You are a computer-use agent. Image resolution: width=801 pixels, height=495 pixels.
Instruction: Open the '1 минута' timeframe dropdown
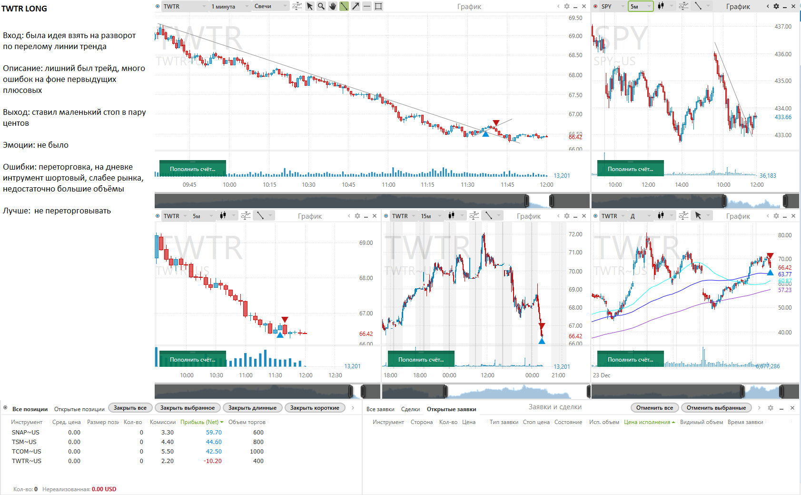point(230,6)
